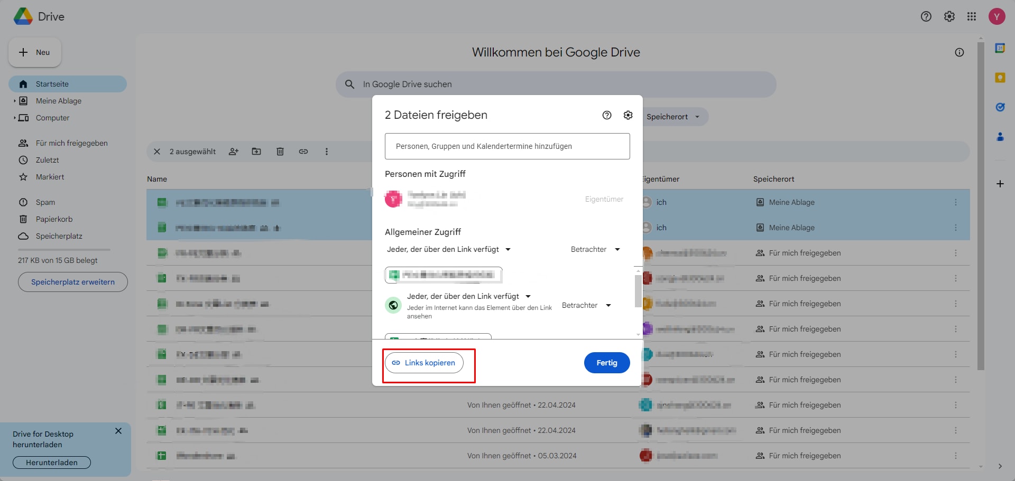Open per-file 'Jeder, der über den Link verfügt' dropdown
Image resolution: width=1015 pixels, height=481 pixels.
469,296
